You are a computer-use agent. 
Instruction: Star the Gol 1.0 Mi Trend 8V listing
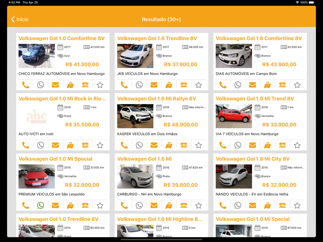(297, 145)
